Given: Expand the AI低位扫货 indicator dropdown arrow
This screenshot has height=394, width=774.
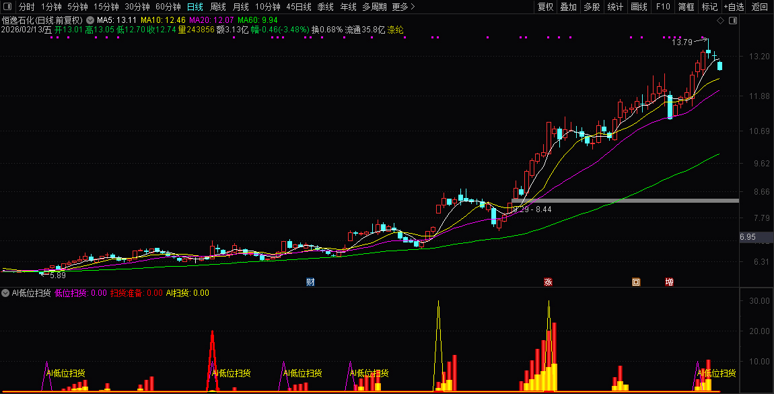Looking at the screenshot, I should (5, 293).
